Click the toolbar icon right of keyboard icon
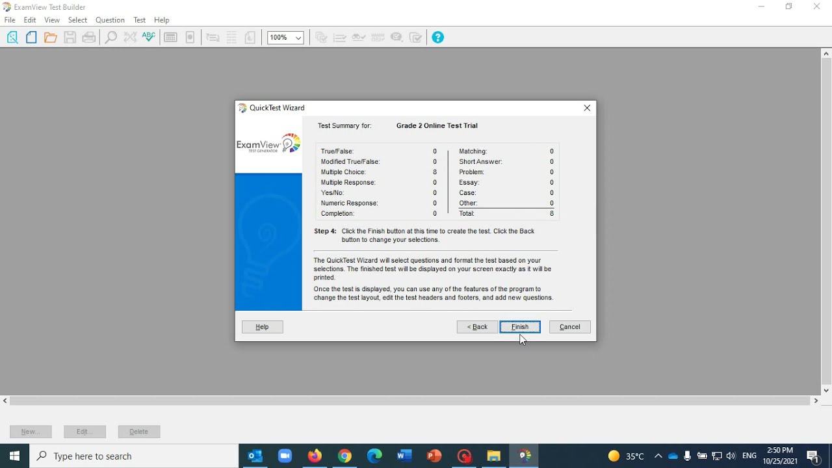 click(190, 38)
